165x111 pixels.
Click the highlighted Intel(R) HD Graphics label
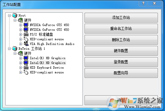coord(48,63)
